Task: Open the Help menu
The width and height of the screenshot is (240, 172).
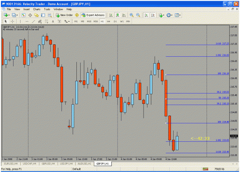Action: click(x=69, y=9)
